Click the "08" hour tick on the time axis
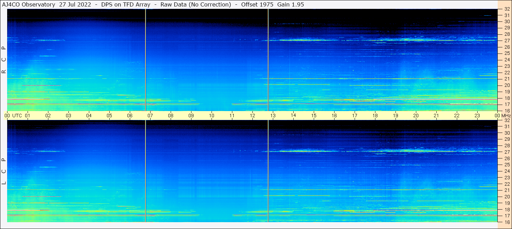The width and height of the screenshot is (512, 229). (171, 116)
